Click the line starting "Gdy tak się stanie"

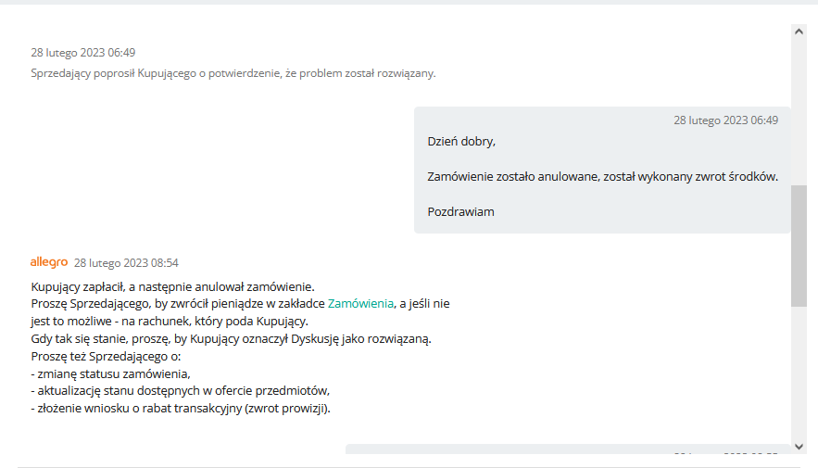coord(231,338)
